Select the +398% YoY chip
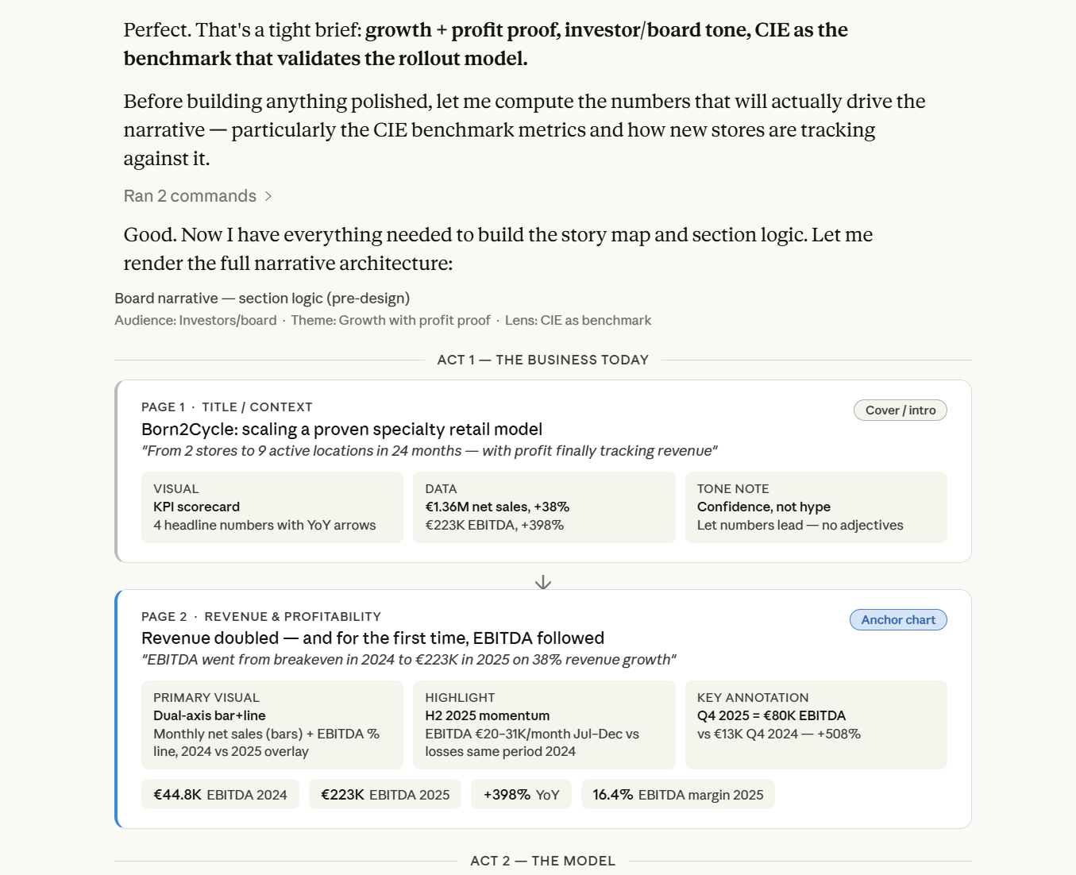The width and height of the screenshot is (1076, 875). 522,795
